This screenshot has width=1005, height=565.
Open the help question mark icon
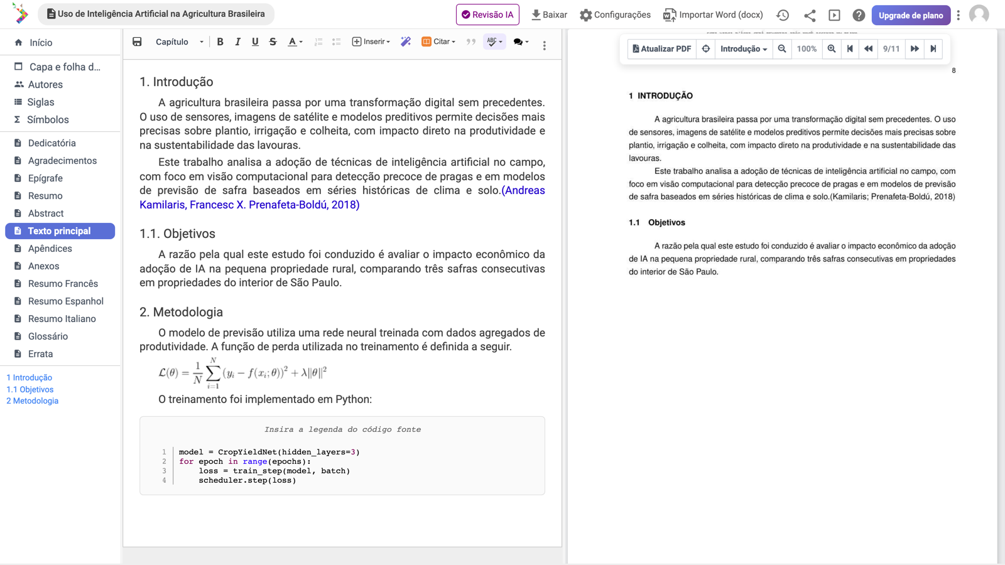point(859,15)
